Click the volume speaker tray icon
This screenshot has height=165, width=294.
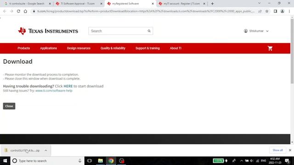point(252,161)
